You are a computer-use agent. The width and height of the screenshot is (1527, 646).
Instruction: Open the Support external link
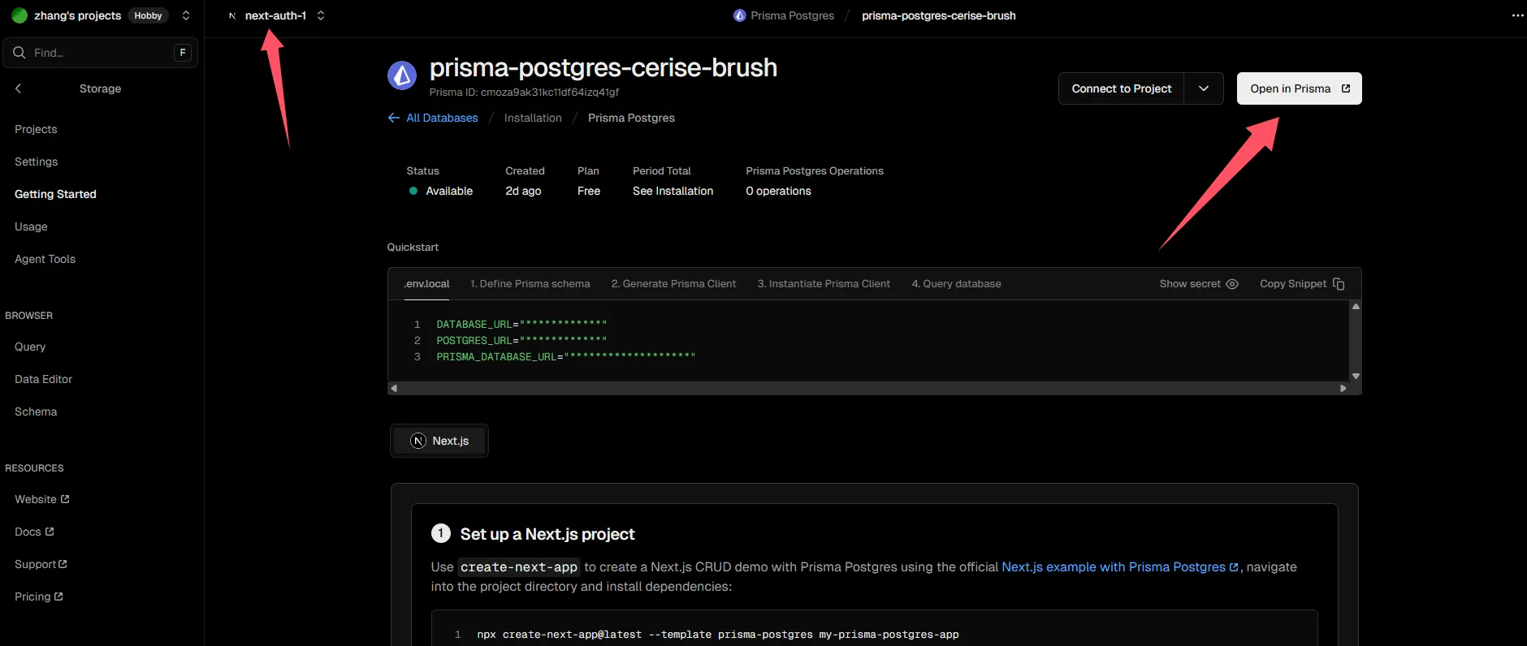point(41,564)
